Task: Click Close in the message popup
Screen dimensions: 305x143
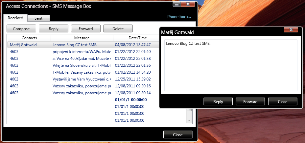Action: coord(282,101)
